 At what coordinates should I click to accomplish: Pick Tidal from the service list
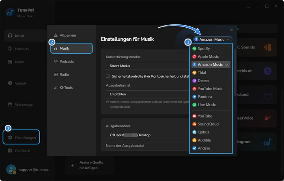[211, 73]
